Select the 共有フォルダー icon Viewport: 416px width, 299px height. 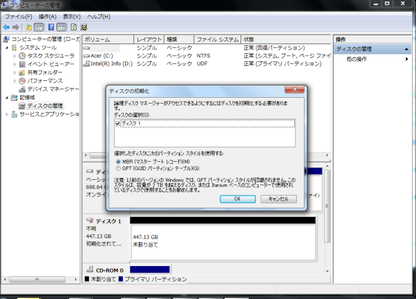[x=22, y=72]
